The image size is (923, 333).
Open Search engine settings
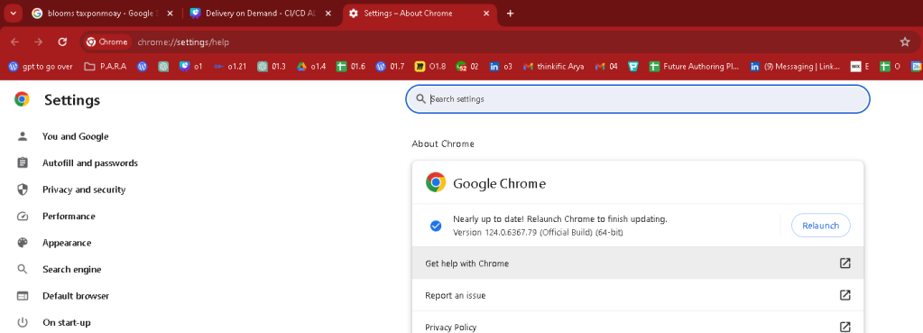click(x=72, y=270)
